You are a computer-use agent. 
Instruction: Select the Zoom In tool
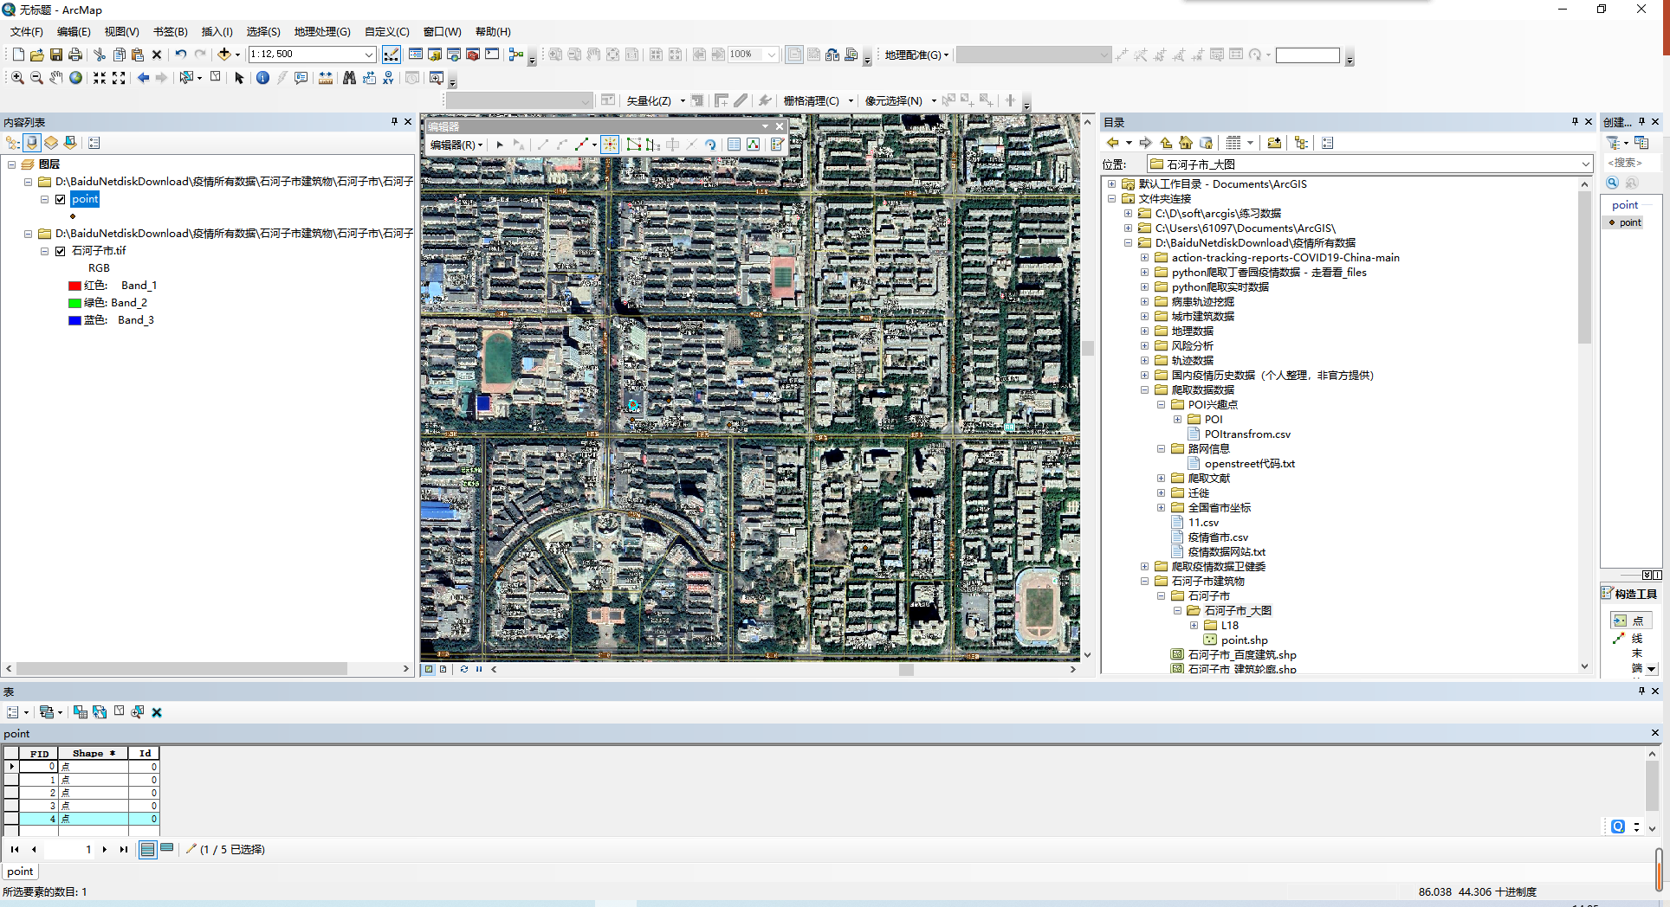click(x=17, y=78)
